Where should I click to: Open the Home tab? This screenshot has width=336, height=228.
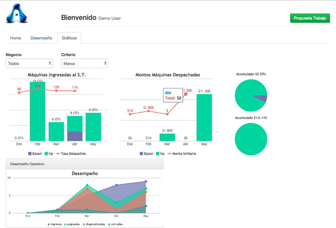[x=16, y=38]
